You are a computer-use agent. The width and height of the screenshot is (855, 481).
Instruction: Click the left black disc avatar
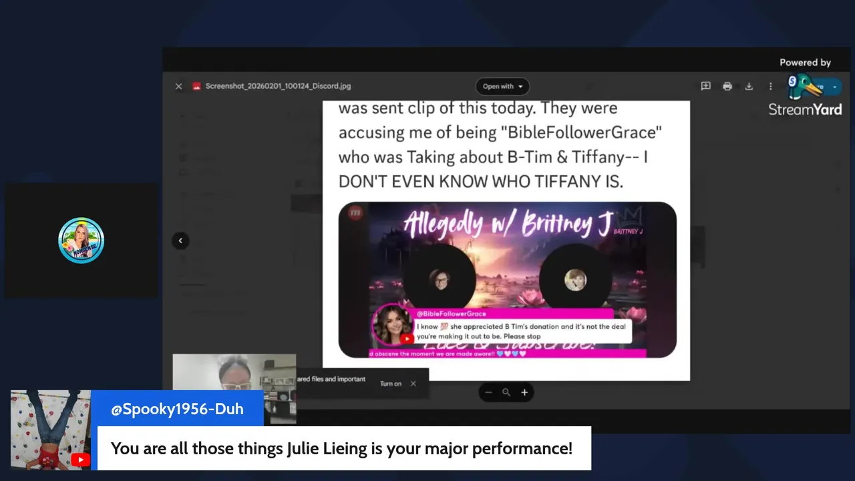point(439,279)
